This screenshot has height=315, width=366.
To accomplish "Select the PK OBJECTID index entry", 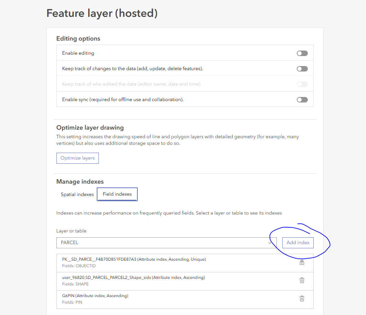I will pos(155,261).
